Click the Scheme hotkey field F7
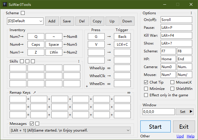This screenshot has height=140, width=198. point(168,51)
